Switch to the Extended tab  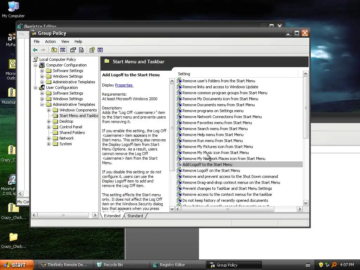[x=112, y=216]
